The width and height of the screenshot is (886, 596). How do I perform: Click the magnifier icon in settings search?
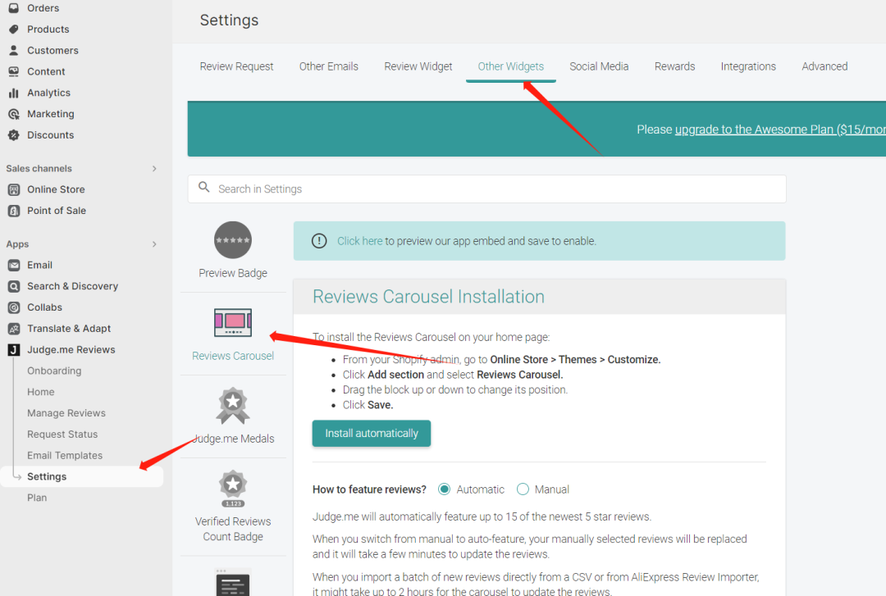coord(204,187)
